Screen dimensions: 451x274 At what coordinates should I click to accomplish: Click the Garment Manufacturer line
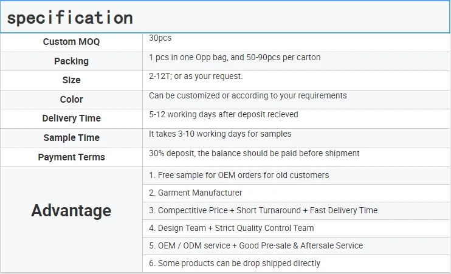point(196,193)
